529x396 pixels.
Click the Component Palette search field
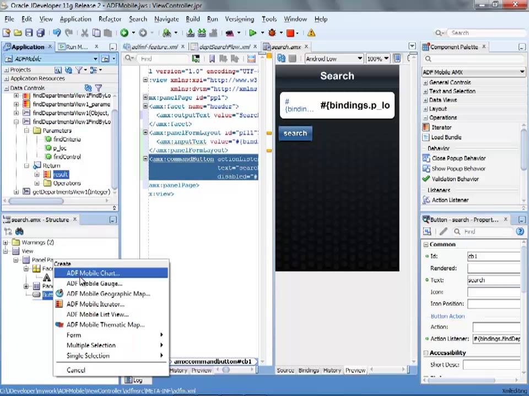click(473, 59)
